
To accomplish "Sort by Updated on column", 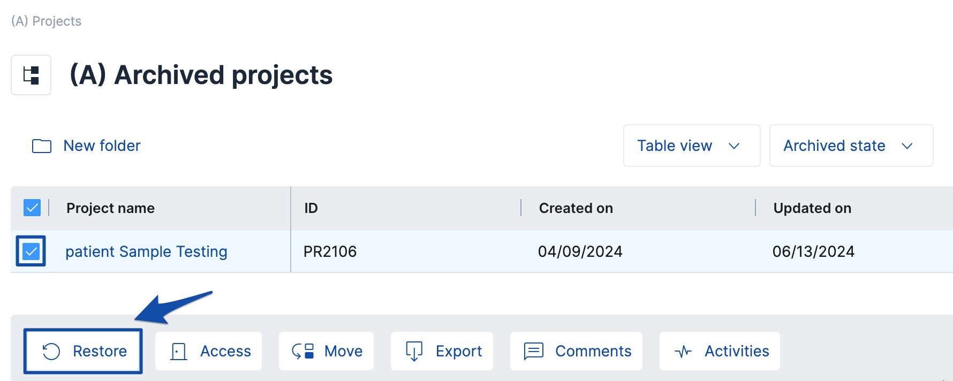I will (812, 208).
